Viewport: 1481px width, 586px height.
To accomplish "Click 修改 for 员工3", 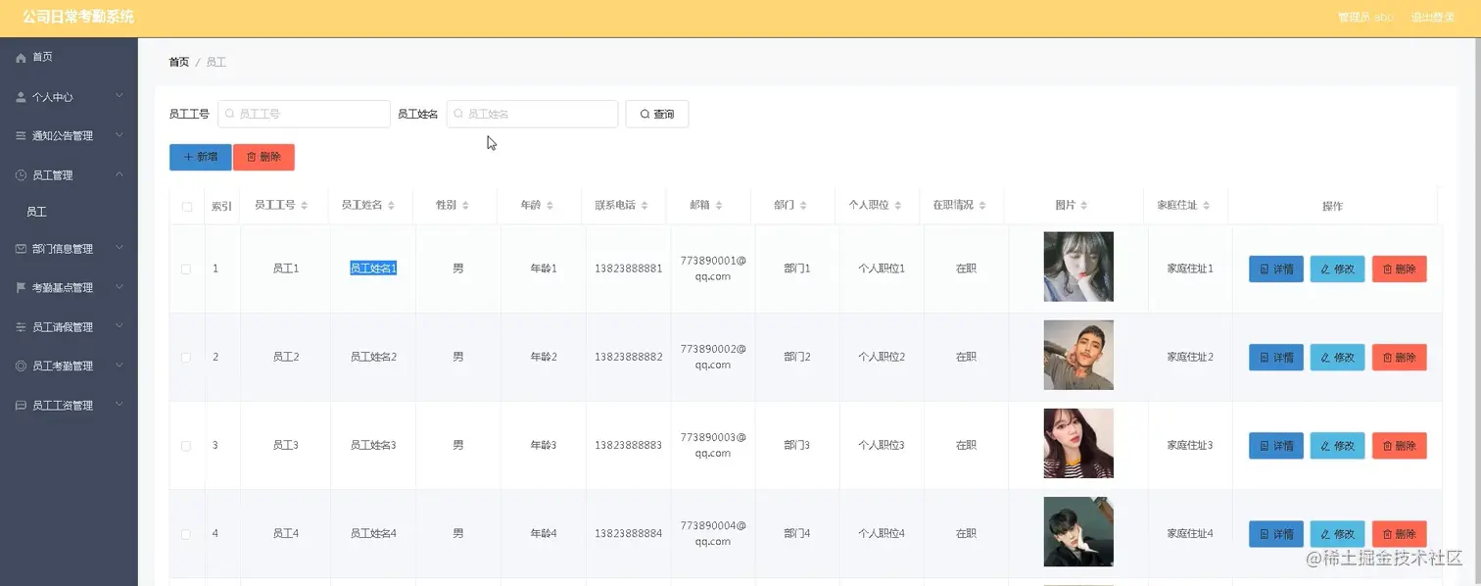I will 1337,446.
